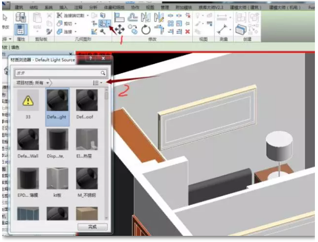This screenshot has height=242, width=318.
Task: Click the red X Delete icon
Action: pos(188,32)
